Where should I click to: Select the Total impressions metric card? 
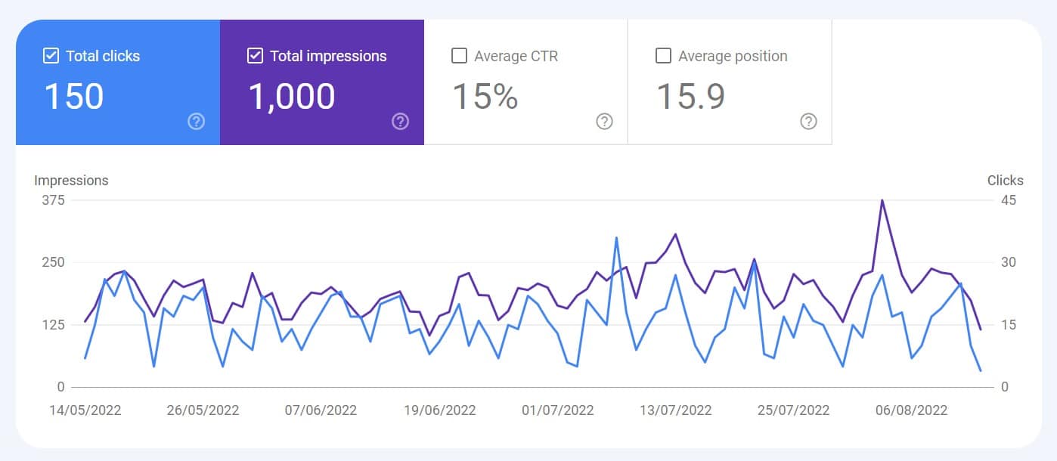click(322, 82)
